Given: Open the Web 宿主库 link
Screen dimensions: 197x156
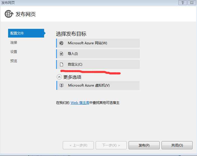Looking at the screenshot, I should (x=80, y=103).
